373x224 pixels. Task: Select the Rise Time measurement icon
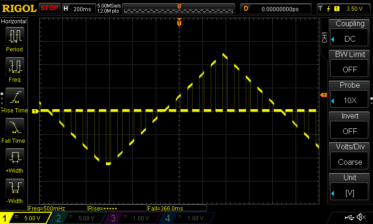(15, 97)
